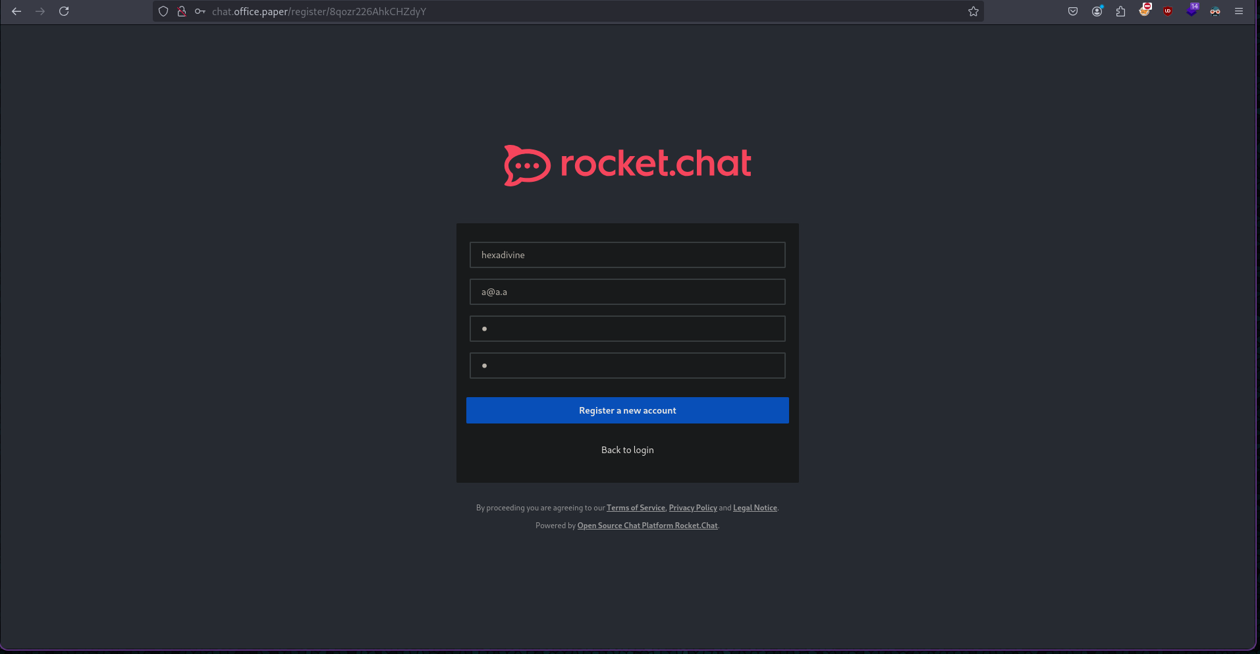Open the Privacy Policy link

(x=693, y=508)
